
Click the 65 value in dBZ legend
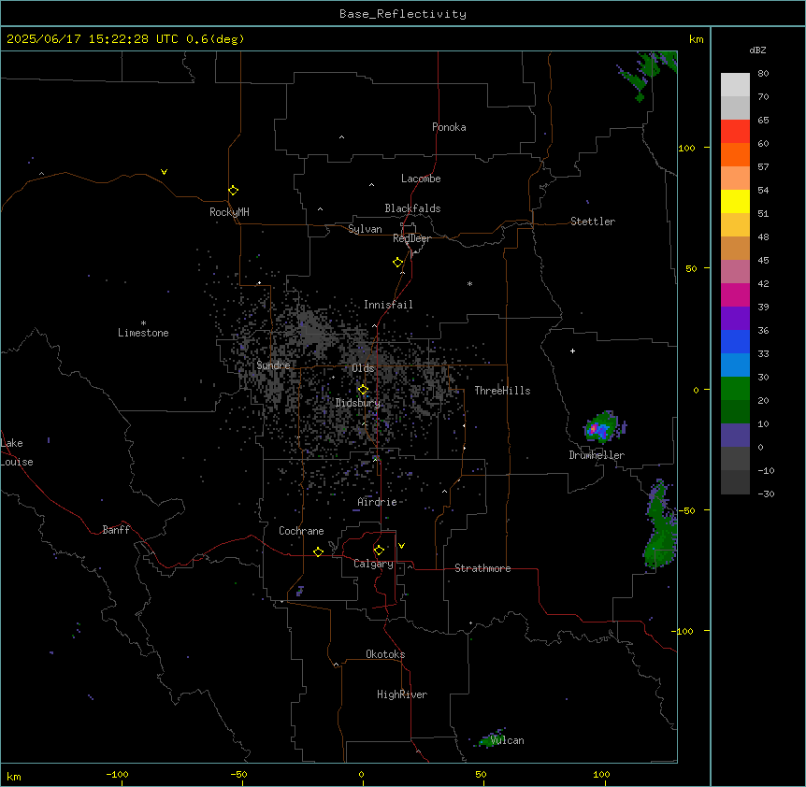(763, 121)
